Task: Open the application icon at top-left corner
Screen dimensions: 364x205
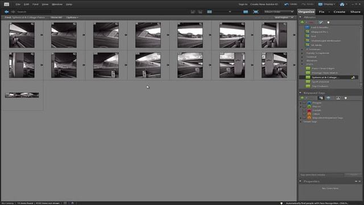Action: pyautogui.click(x=6, y=4)
